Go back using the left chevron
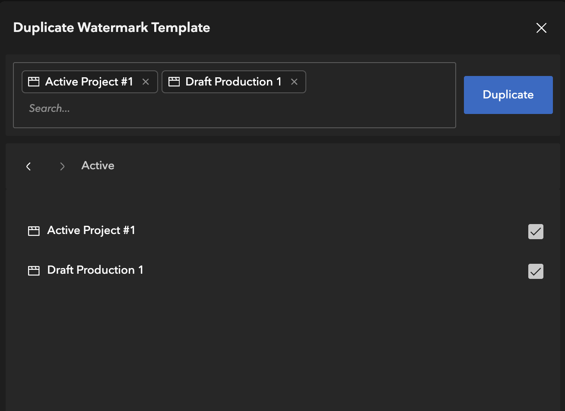Viewport: 565px width, 411px height. pos(29,166)
